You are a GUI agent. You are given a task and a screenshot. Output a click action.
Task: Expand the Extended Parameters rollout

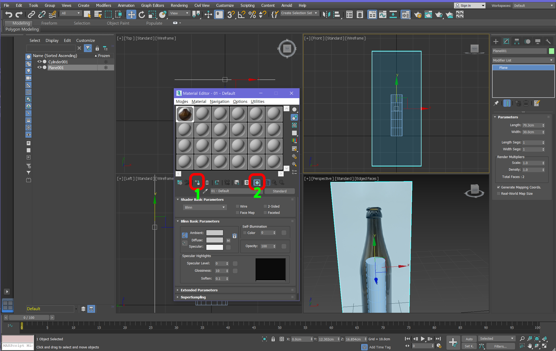[x=199, y=290]
